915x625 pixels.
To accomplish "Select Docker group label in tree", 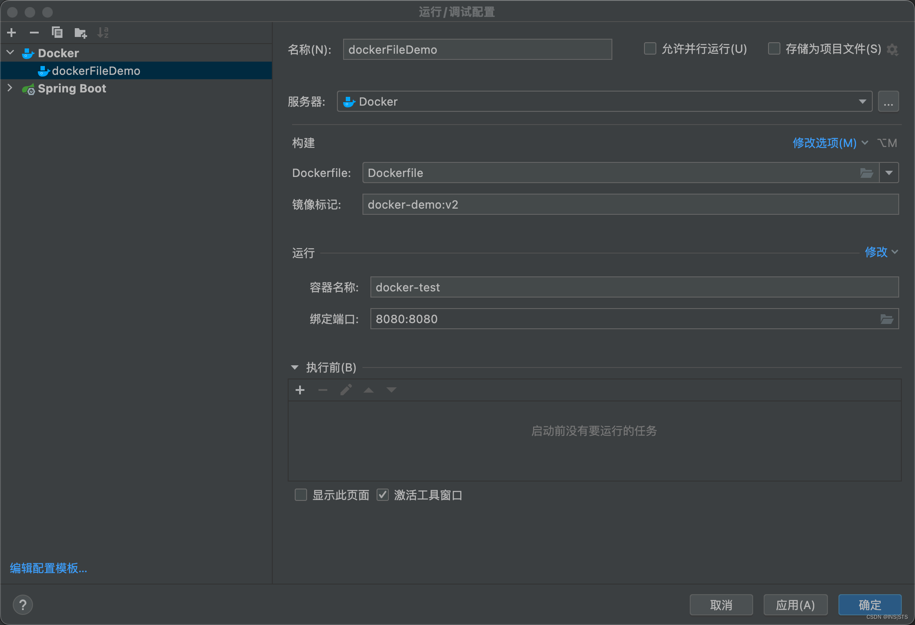I will point(59,53).
